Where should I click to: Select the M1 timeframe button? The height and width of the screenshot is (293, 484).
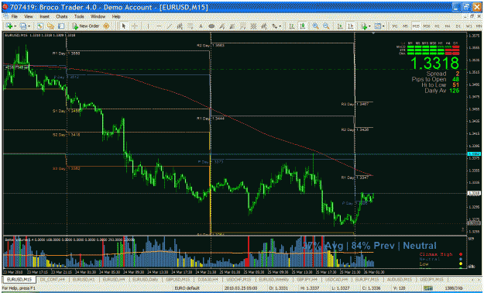394,26
